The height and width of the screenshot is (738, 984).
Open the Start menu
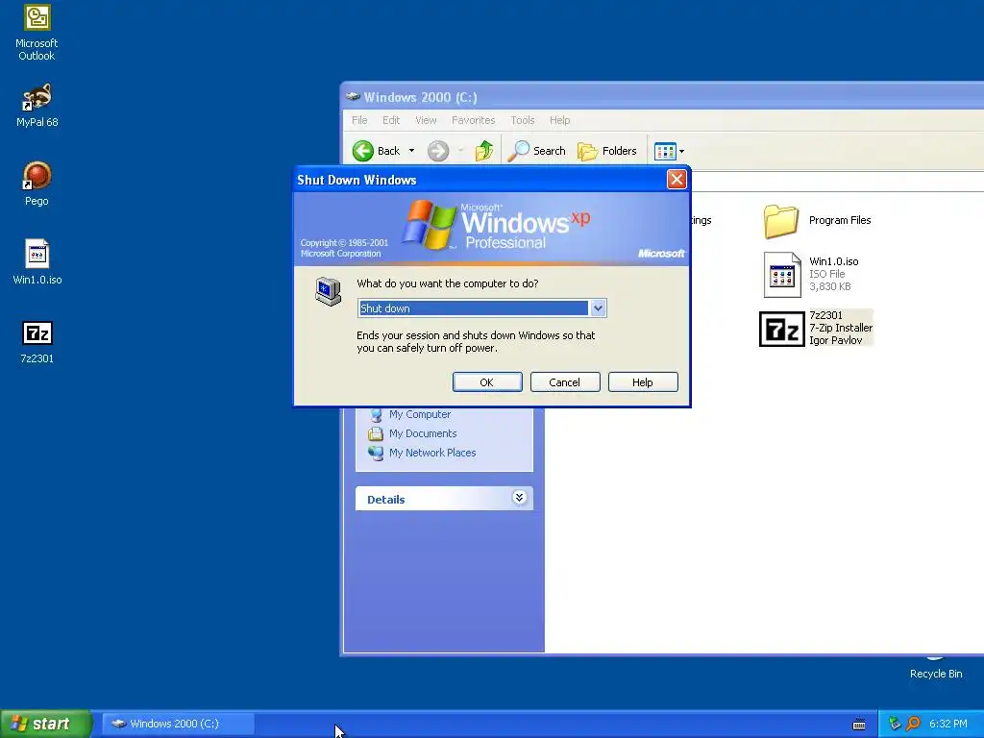tap(45, 724)
